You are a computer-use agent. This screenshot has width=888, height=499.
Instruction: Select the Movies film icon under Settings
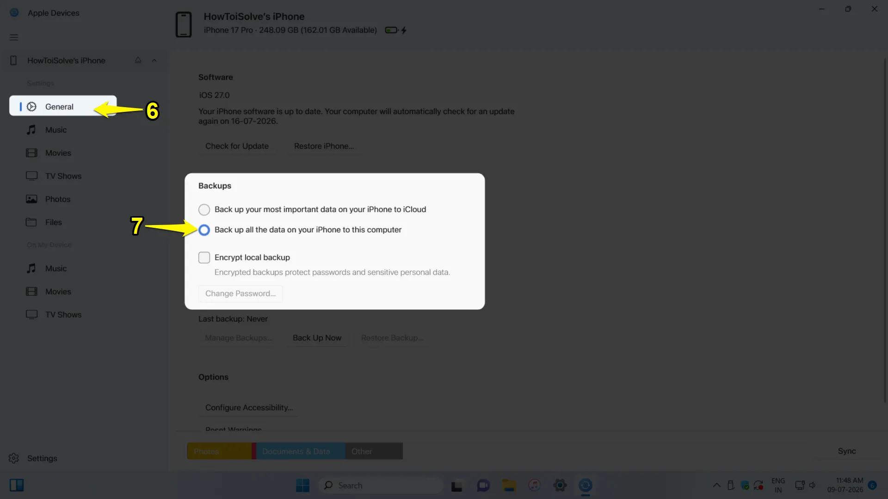click(31, 153)
